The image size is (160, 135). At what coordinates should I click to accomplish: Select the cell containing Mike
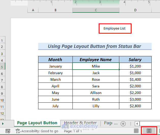pos(96,66)
